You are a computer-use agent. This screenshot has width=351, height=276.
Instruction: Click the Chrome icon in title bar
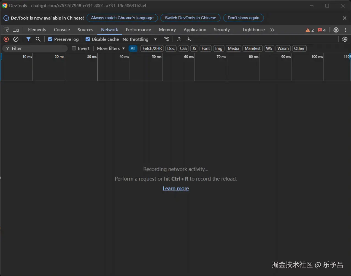click(x=4, y=6)
